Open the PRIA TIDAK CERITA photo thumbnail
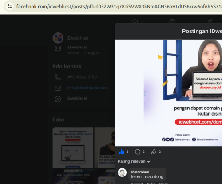The image size is (222, 184). point(104,148)
